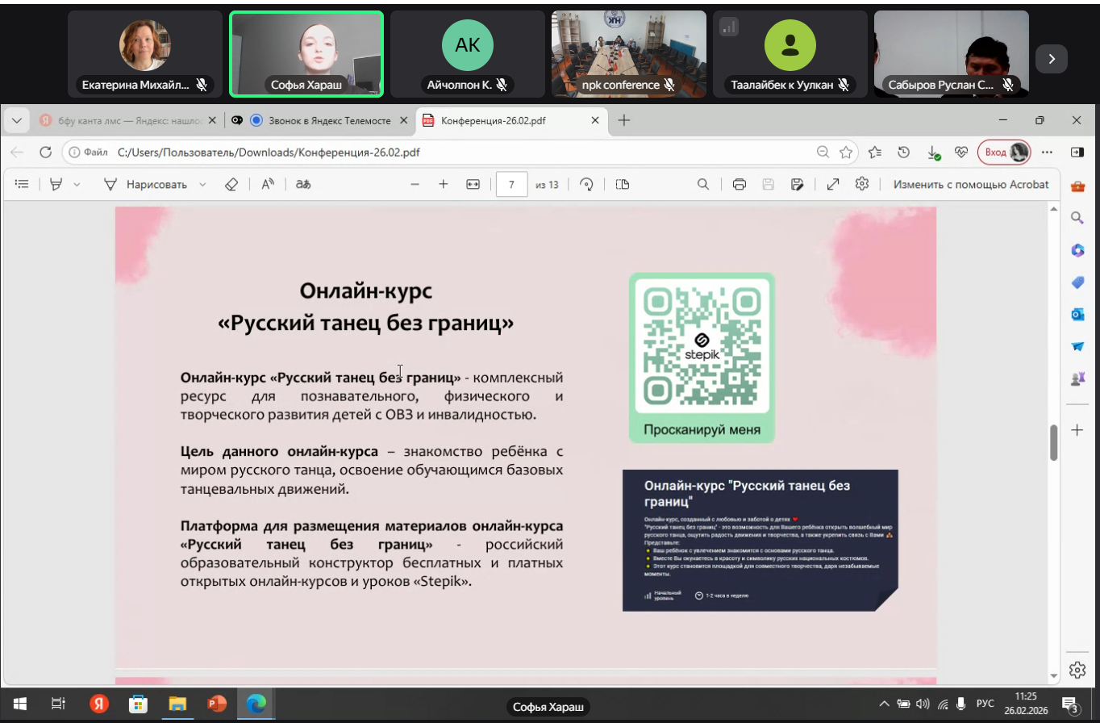
Task: Zoom in with the plus button
Action: pos(443,184)
